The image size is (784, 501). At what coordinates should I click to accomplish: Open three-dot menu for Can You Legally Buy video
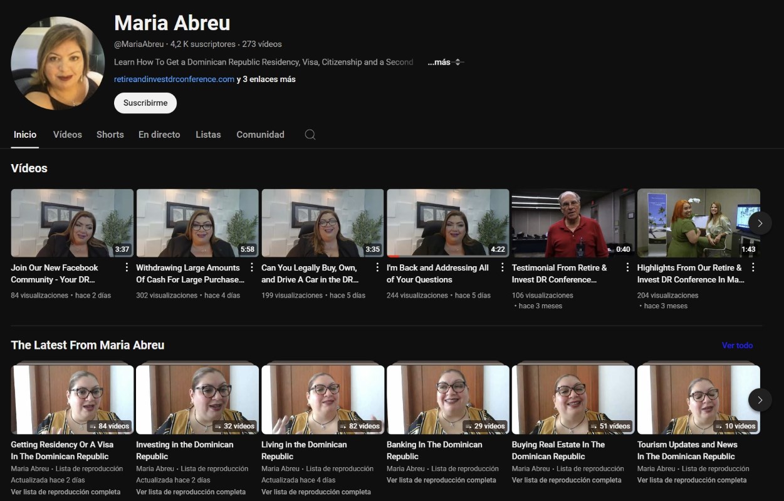point(377,267)
